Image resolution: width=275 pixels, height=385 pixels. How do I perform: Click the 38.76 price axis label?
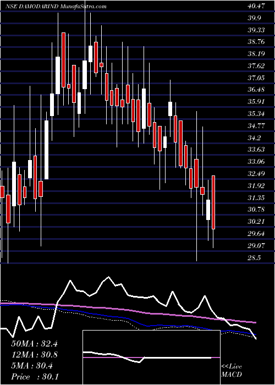[x=256, y=42]
